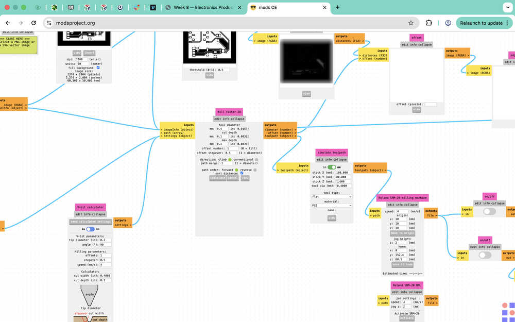Open site information icon in address bar

(49, 23)
